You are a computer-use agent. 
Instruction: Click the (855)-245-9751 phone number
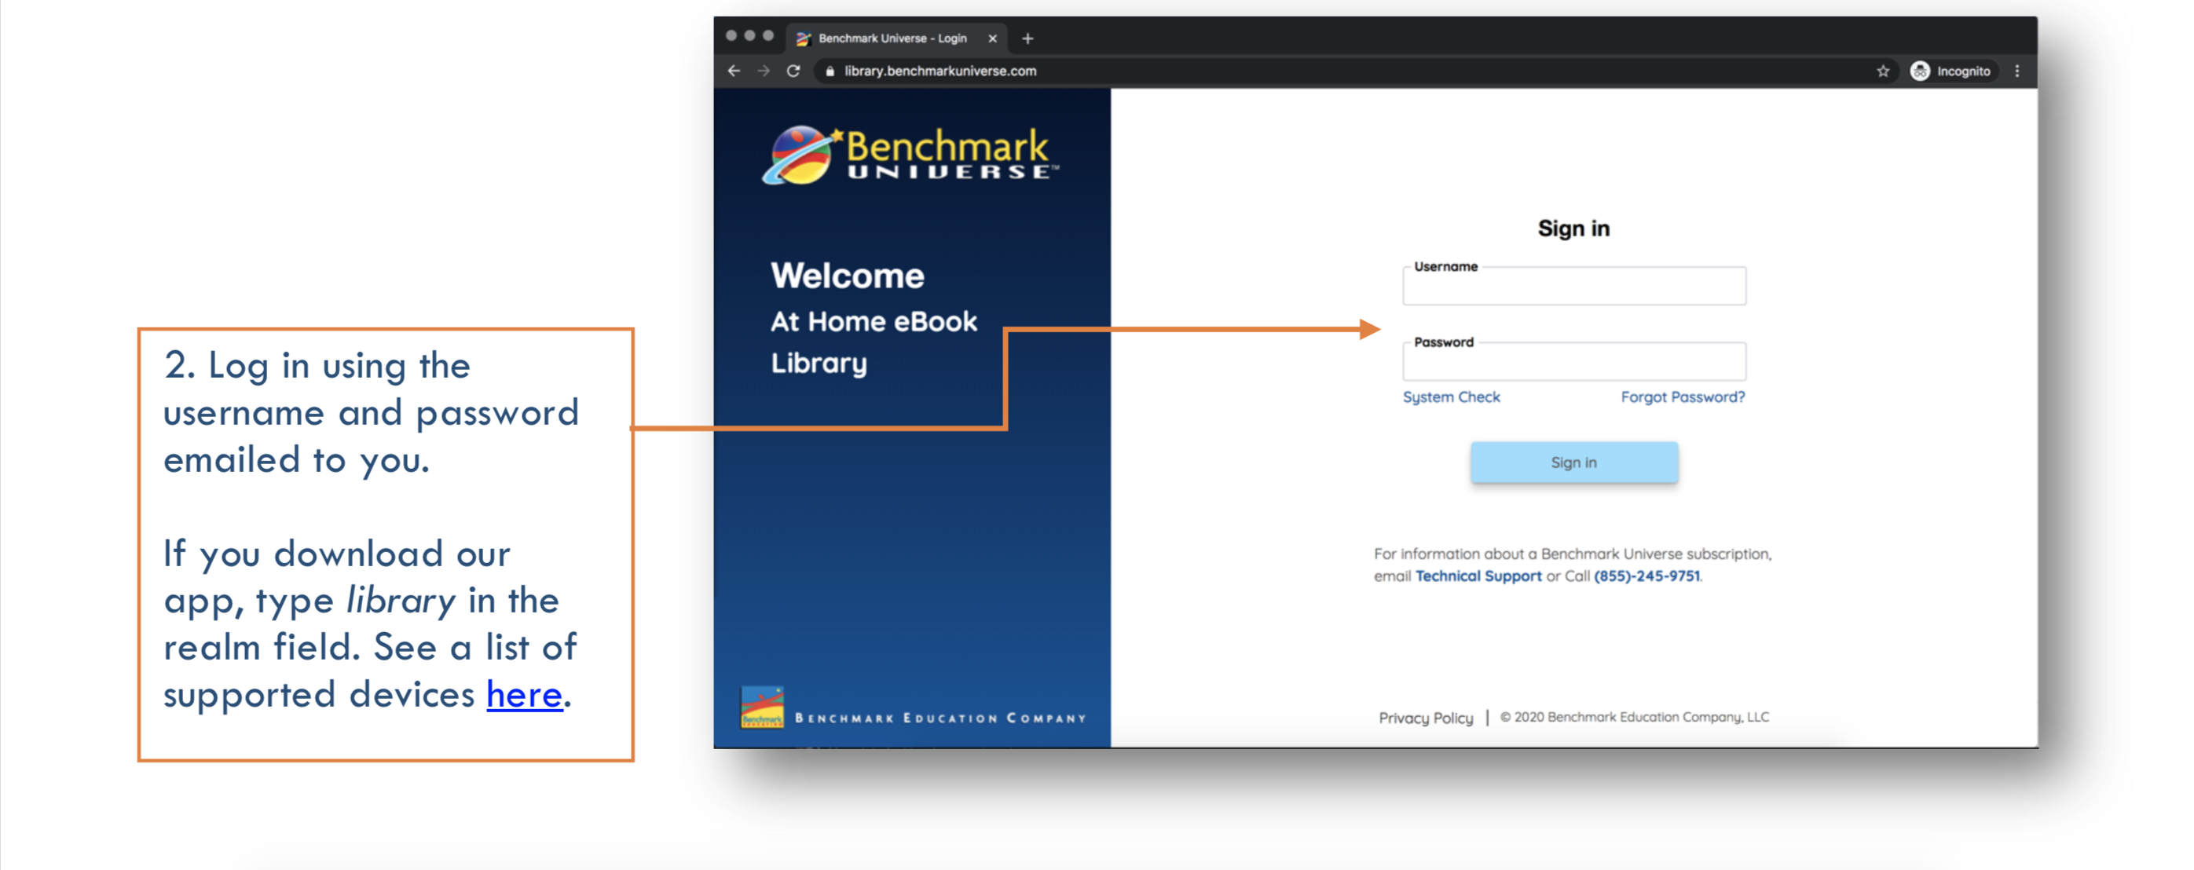pyautogui.click(x=1646, y=576)
